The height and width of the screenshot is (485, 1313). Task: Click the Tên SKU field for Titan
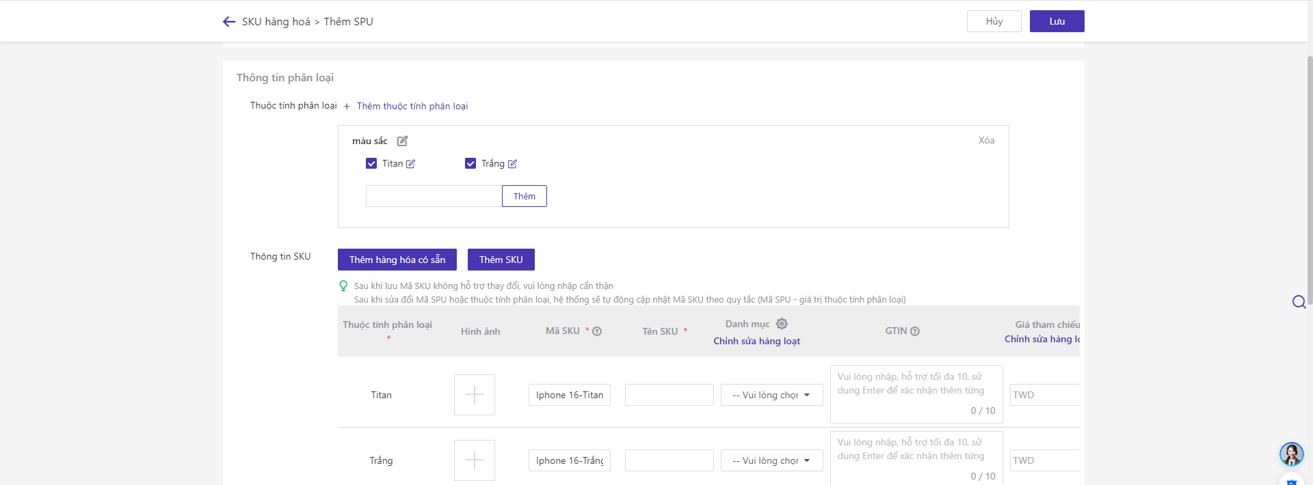669,395
